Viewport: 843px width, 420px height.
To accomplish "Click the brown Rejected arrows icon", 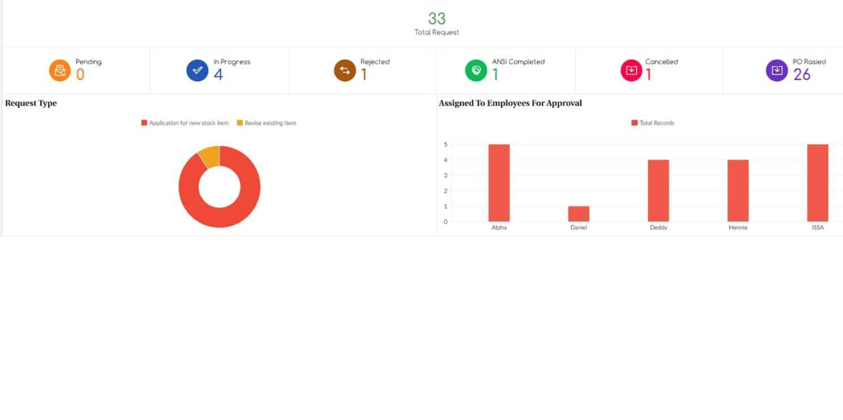I will point(345,71).
